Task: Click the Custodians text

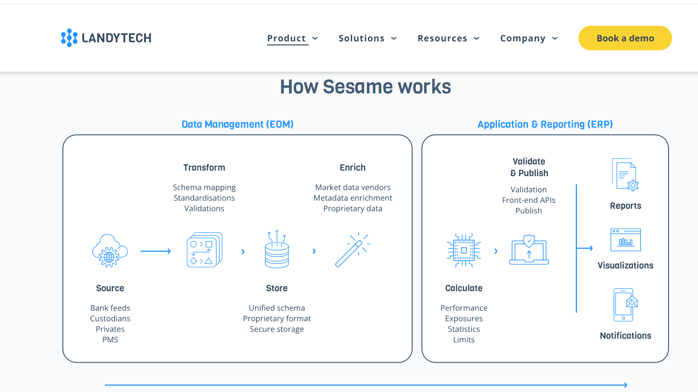Action: click(110, 319)
